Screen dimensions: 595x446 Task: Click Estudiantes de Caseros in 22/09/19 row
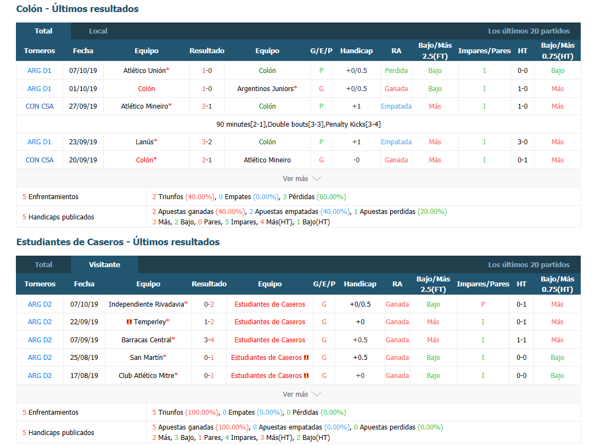point(270,321)
